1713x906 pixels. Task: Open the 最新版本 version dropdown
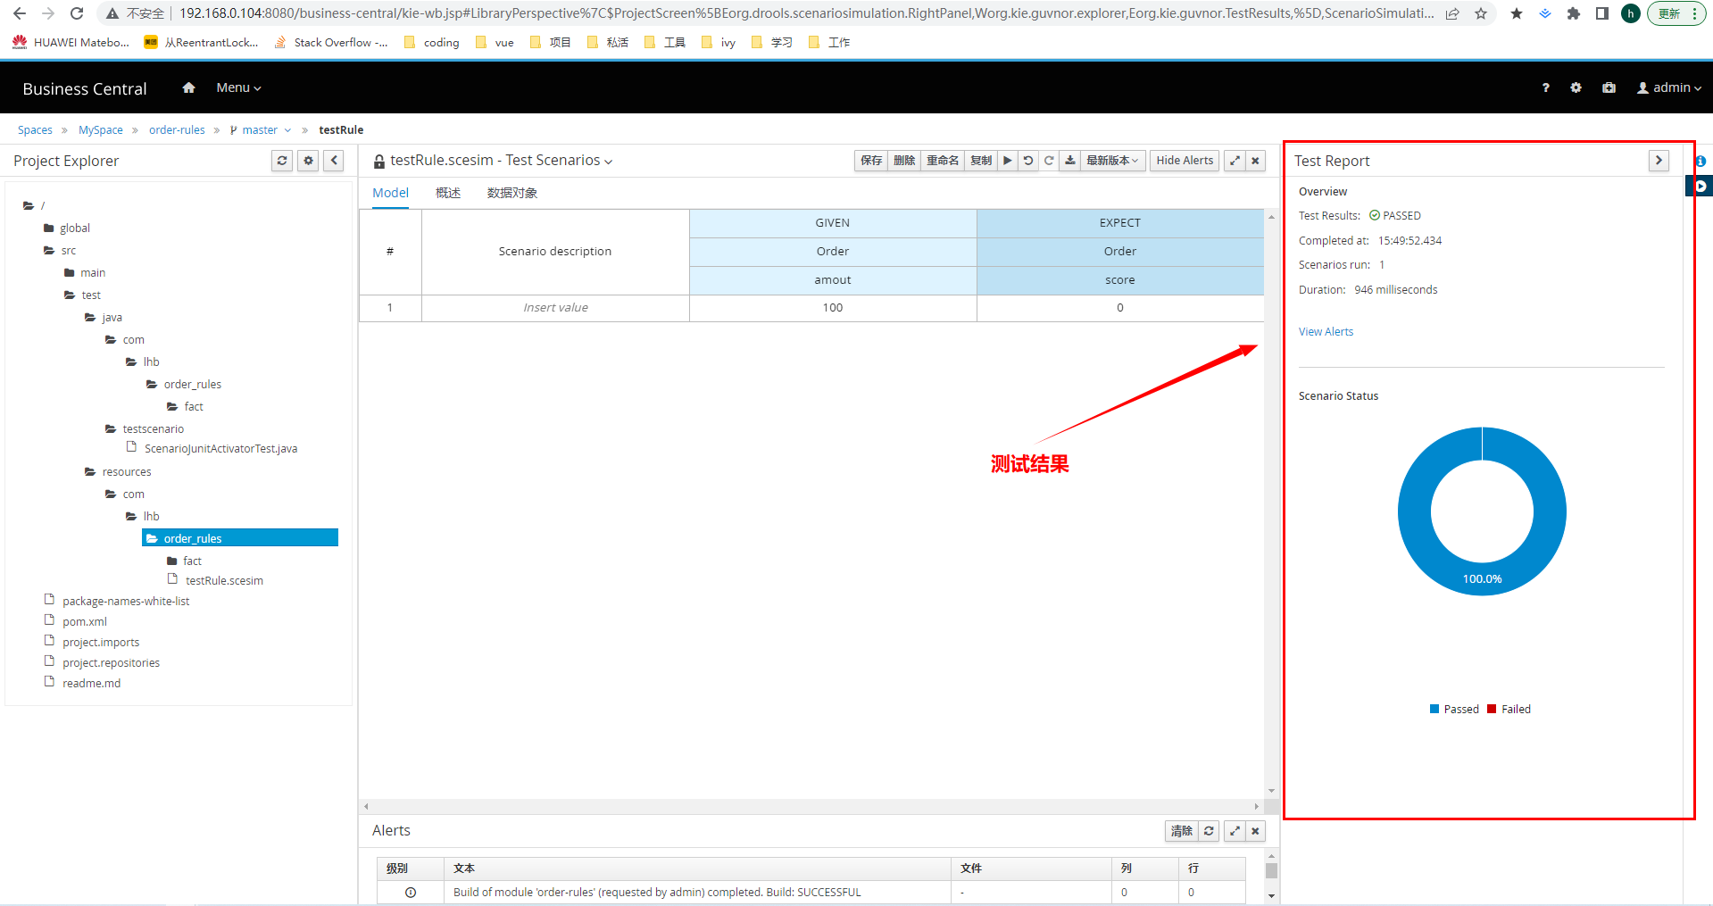tap(1111, 161)
